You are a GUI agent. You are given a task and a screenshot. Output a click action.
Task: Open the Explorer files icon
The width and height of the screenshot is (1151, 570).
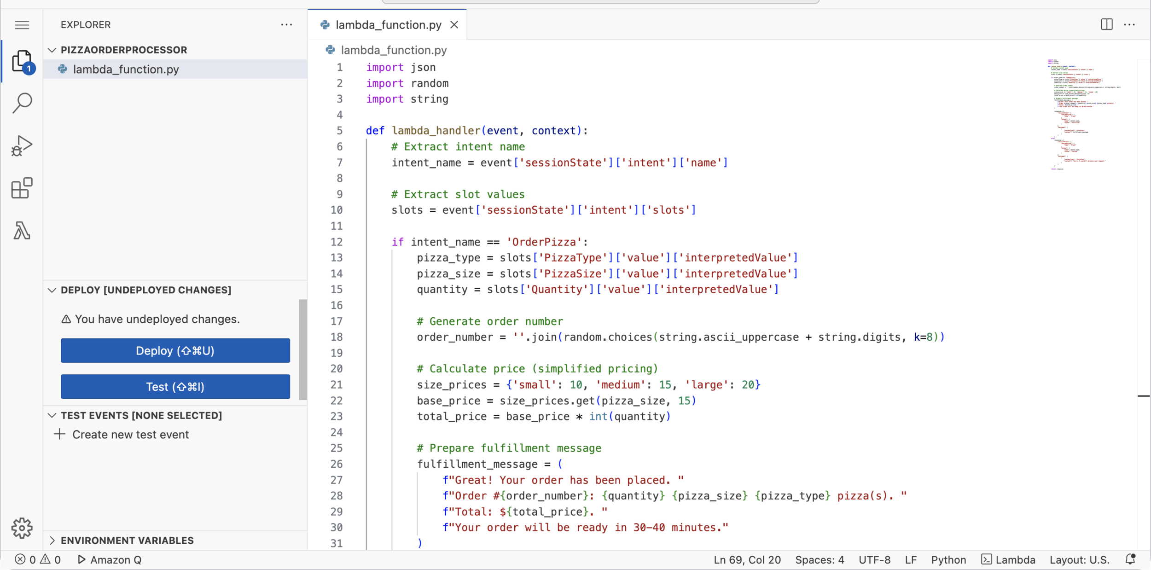coord(22,61)
